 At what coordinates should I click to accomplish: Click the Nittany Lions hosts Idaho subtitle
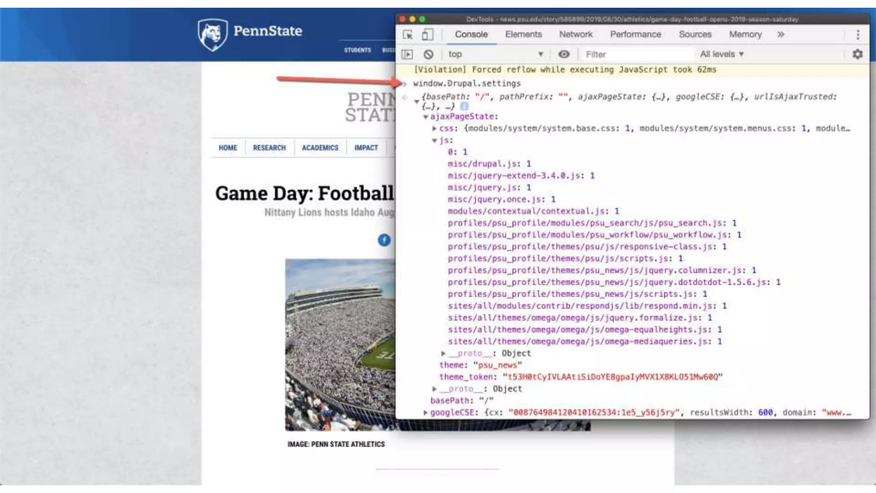329,212
